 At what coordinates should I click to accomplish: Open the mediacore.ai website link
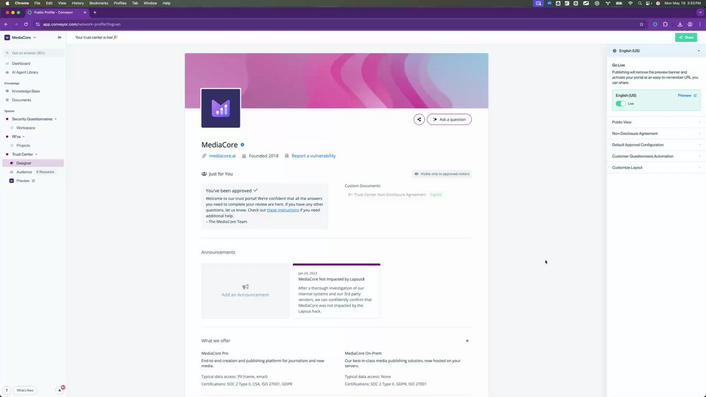tap(222, 156)
